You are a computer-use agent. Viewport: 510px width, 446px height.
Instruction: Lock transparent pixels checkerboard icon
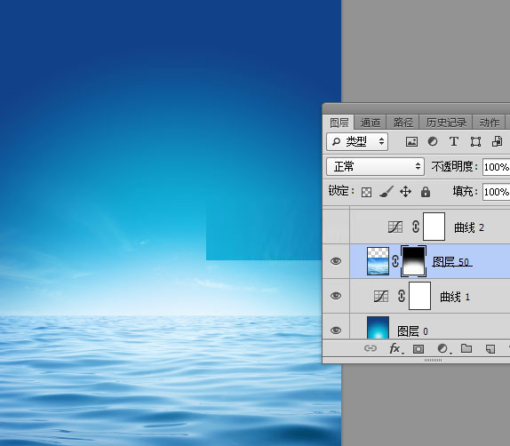(366, 192)
